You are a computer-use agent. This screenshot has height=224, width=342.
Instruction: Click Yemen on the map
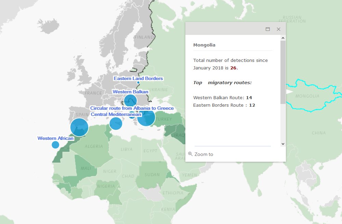[x=189, y=175]
